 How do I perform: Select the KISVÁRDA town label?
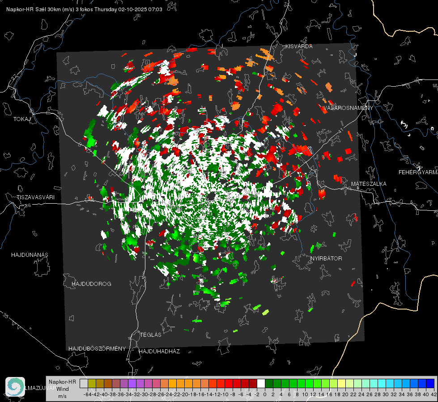(x=299, y=46)
